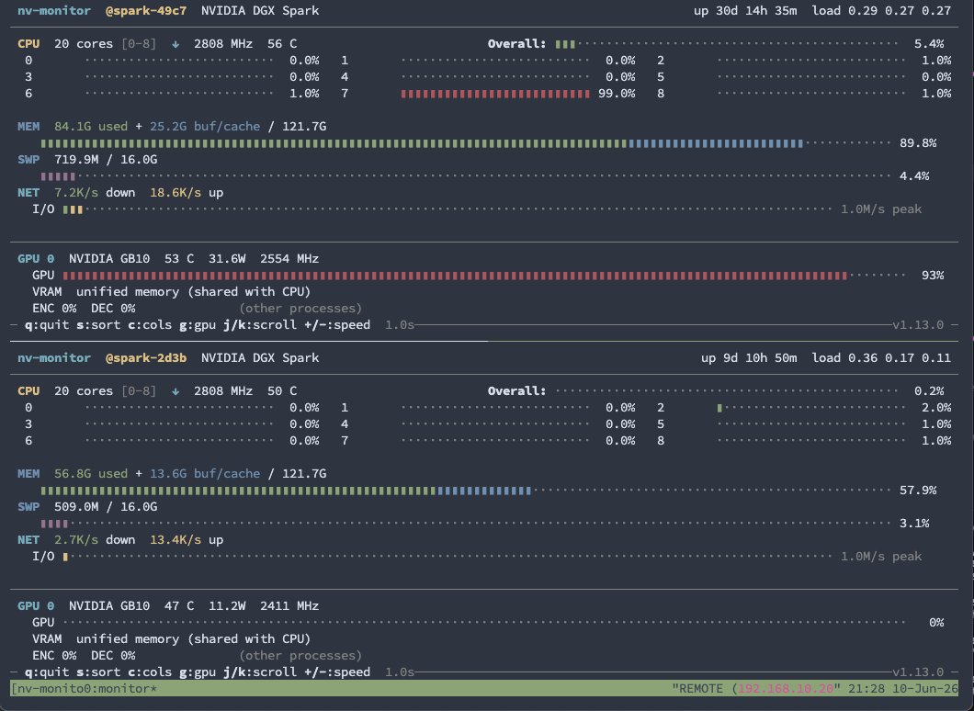Click the 10-Jun-26 date in status bar

tap(924, 689)
